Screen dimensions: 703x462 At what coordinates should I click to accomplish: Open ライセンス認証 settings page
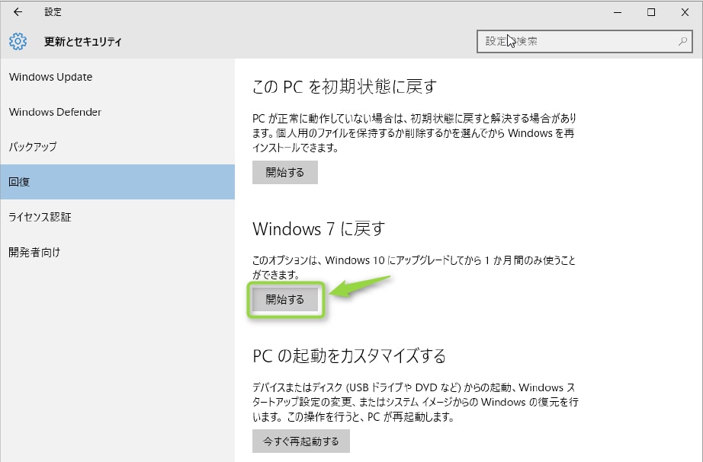[40, 217]
